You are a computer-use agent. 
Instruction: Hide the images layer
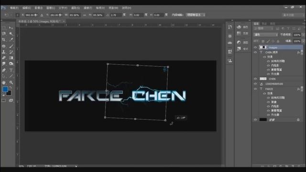[x=255, y=47]
